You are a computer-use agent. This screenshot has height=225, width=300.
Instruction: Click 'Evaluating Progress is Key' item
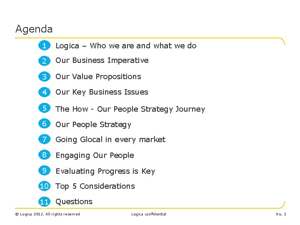point(105,171)
